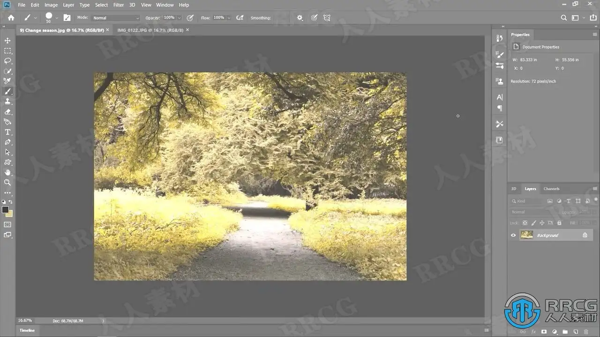Open the Paragraph panel icon
Screen dimensions: 600x337
[x=499, y=109]
